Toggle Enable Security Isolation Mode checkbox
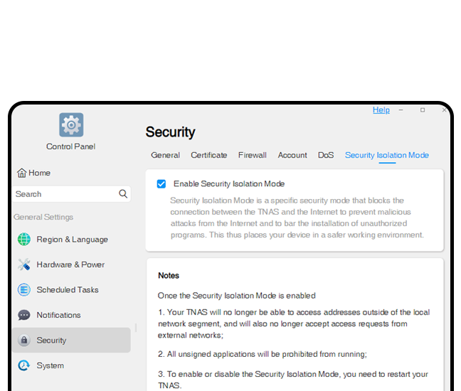 pos(161,184)
